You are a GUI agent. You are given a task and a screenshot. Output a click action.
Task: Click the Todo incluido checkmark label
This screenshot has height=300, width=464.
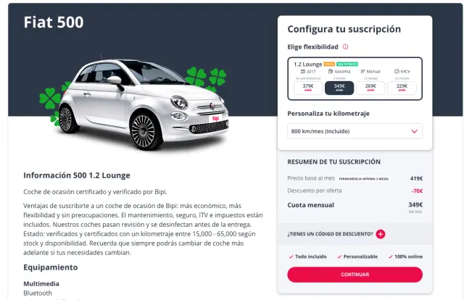tap(307, 257)
